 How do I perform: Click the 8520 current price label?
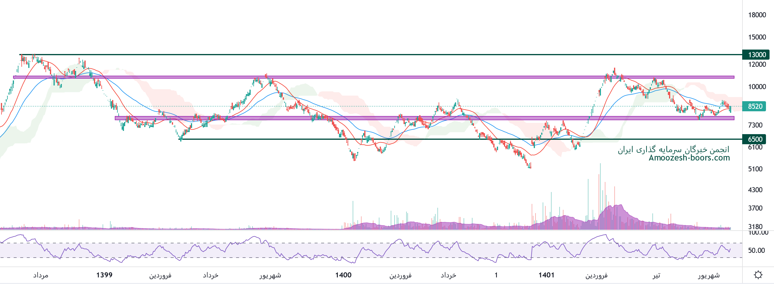click(755, 106)
